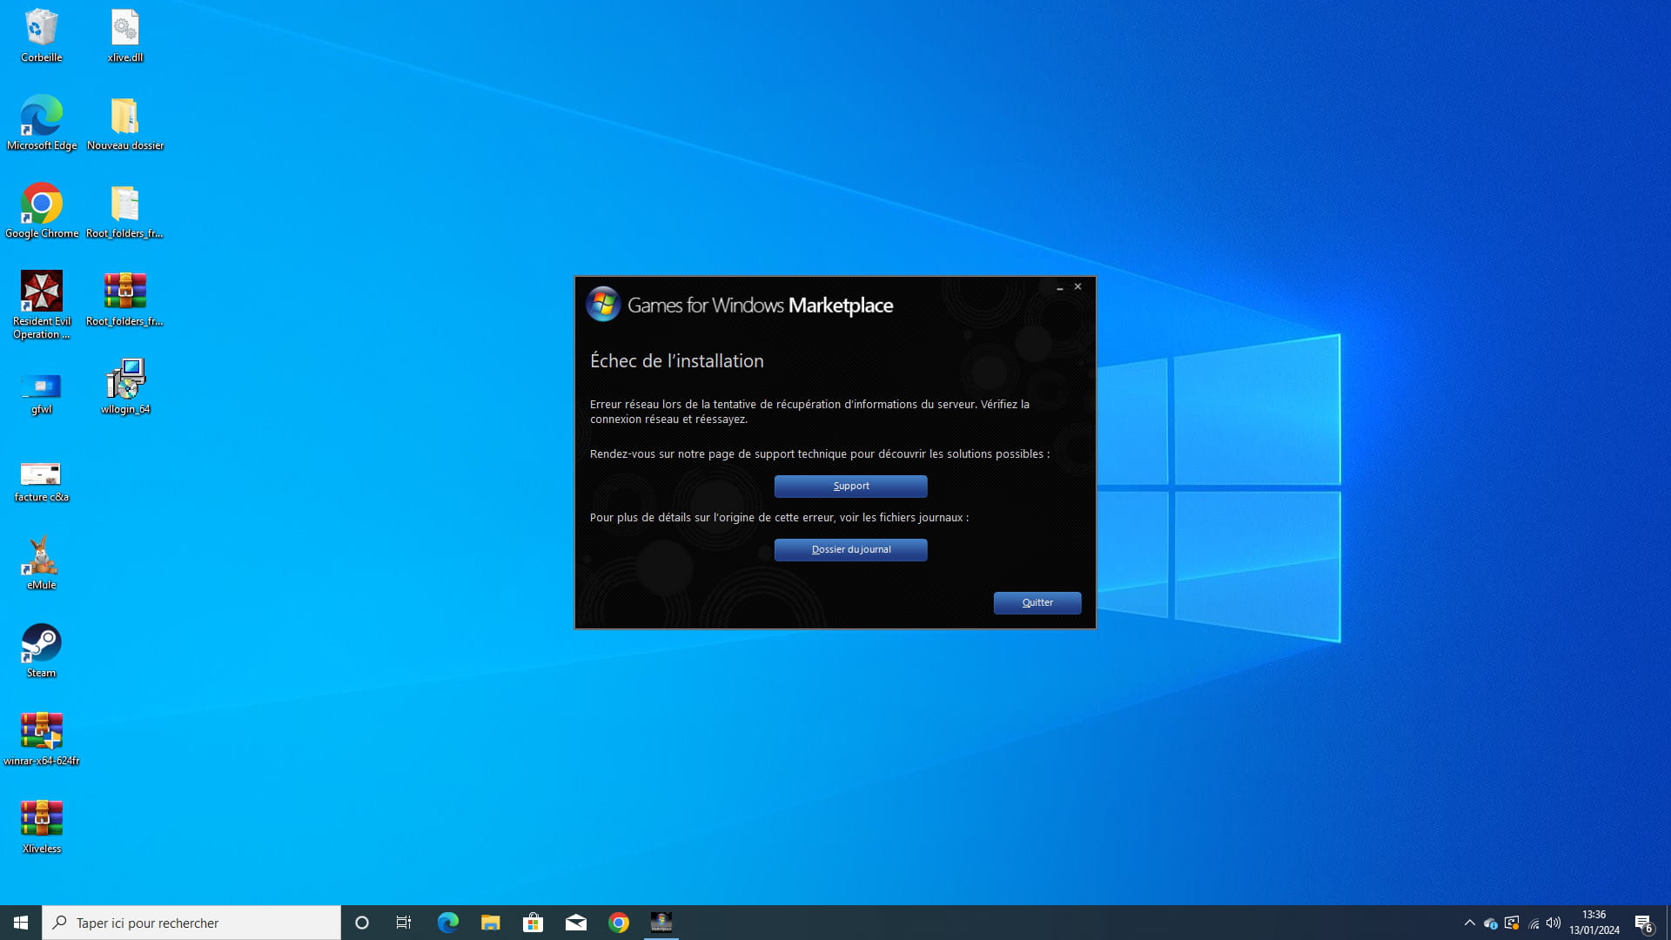
Task: Open File Explorer from the taskbar
Action: 490,923
